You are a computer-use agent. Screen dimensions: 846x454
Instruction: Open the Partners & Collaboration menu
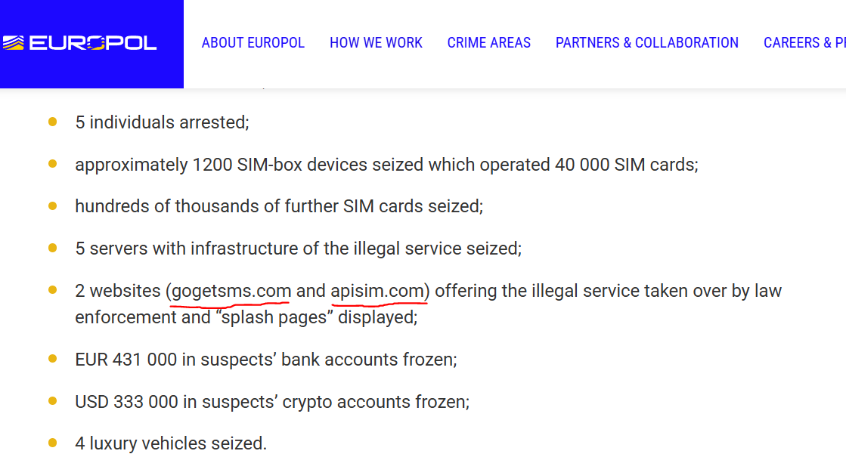[x=647, y=42]
